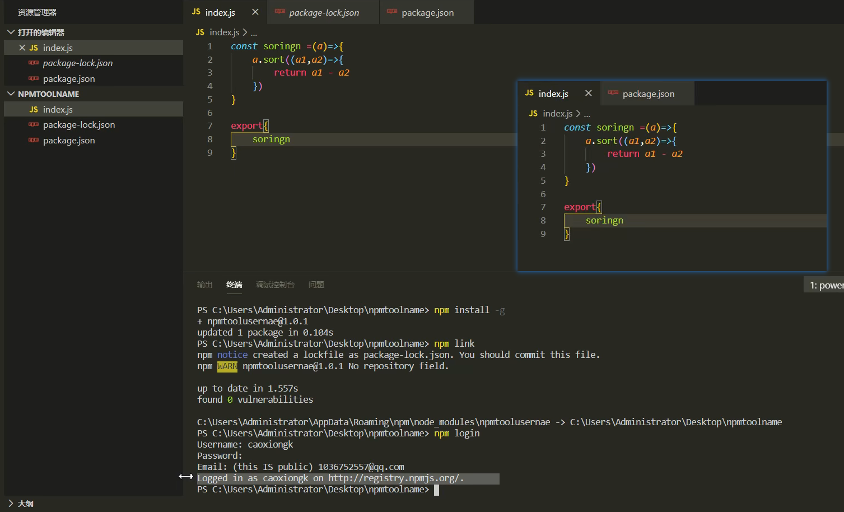Click 'found 0 vulnerabilities' terminal line
Image resolution: width=844 pixels, height=512 pixels.
pyautogui.click(x=255, y=399)
